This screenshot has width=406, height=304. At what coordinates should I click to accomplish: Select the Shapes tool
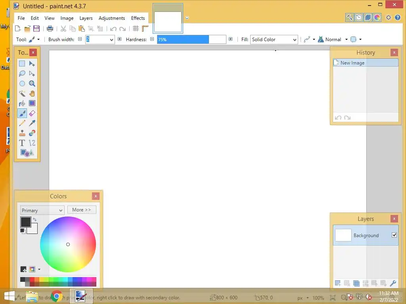click(x=27, y=153)
